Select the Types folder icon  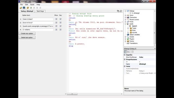pyautogui.click(x=130, y=28)
